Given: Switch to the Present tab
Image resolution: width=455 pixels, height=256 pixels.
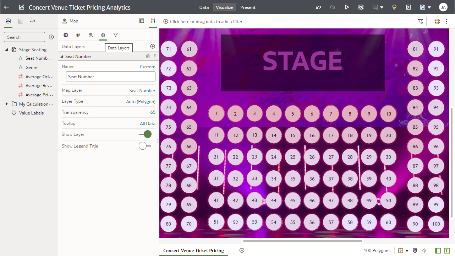Looking at the screenshot, I should [x=248, y=7].
